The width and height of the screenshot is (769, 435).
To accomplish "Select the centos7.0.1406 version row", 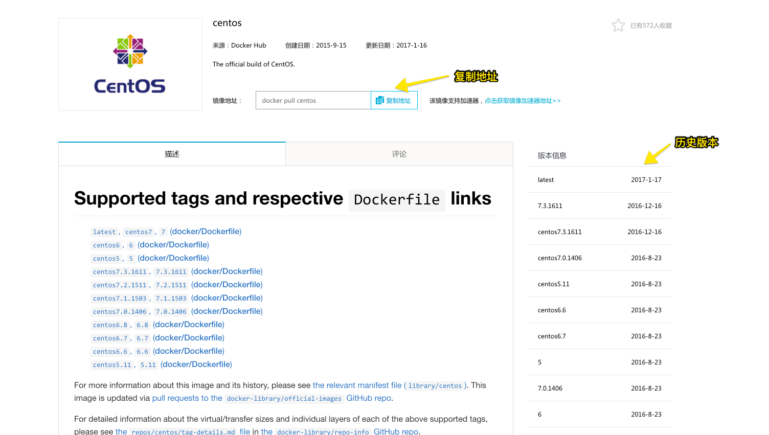I will 600,258.
